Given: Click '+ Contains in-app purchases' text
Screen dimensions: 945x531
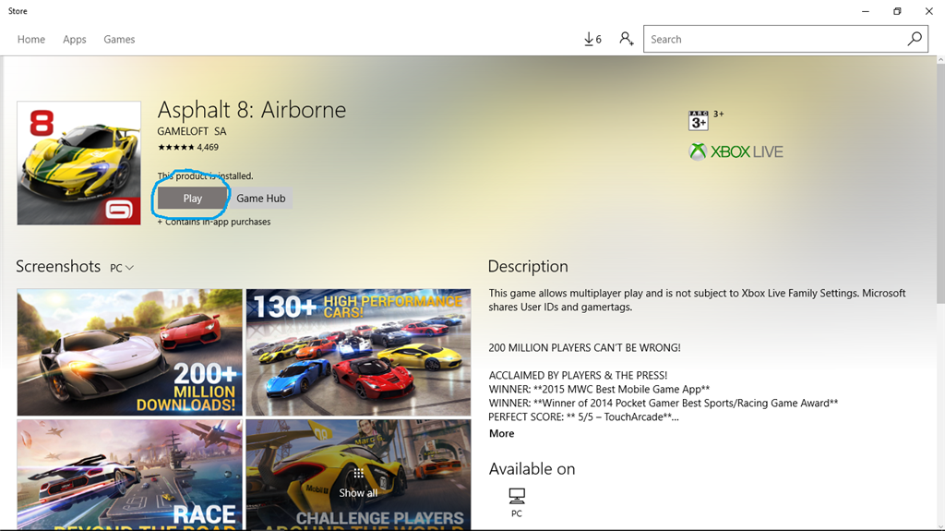Looking at the screenshot, I should 214,222.
